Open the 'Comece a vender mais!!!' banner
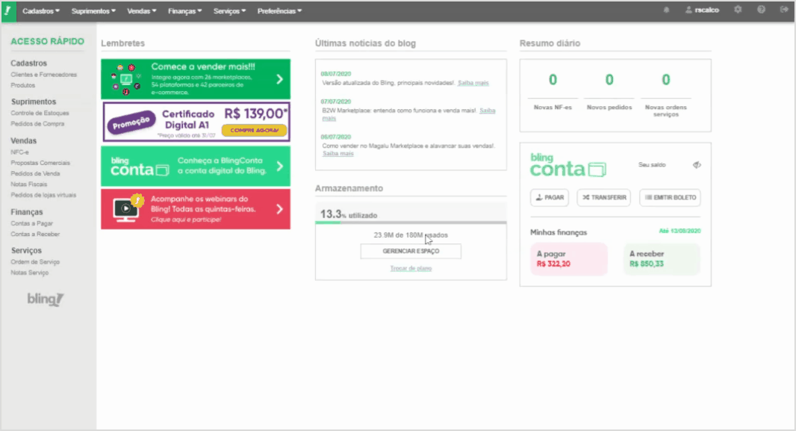796x431 pixels. 196,79
